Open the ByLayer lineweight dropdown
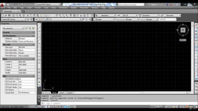This screenshot has height=111, width=198. tap(149, 19)
